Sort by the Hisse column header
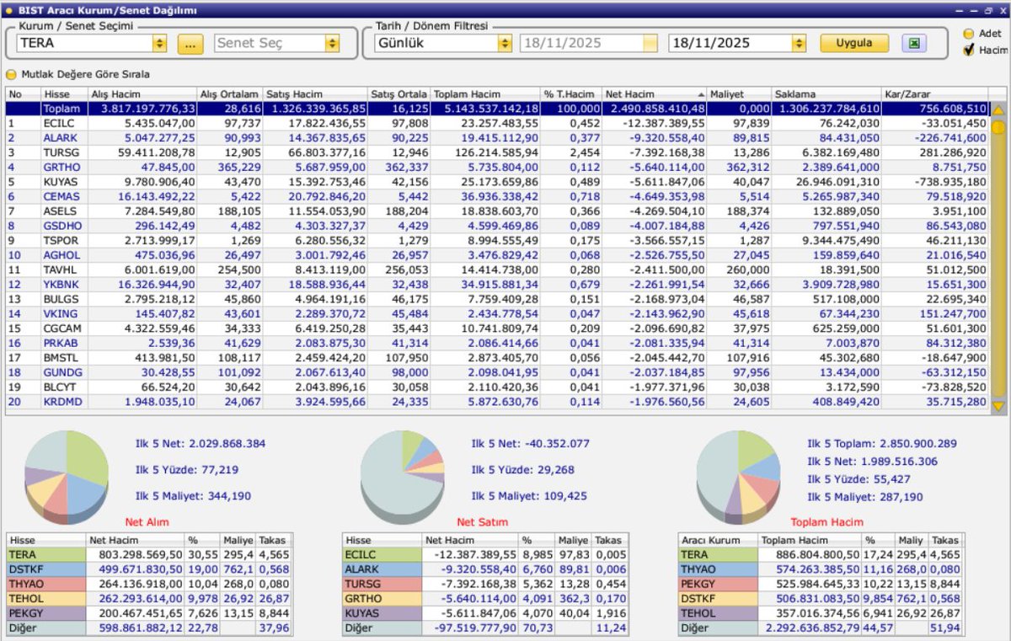The height and width of the screenshot is (641, 1011). pos(62,94)
